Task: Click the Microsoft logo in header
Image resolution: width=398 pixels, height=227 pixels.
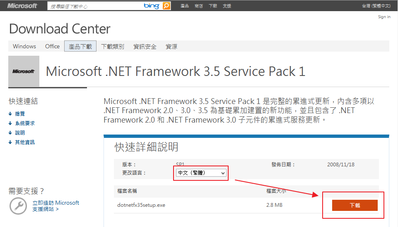Action: pos(22,5)
